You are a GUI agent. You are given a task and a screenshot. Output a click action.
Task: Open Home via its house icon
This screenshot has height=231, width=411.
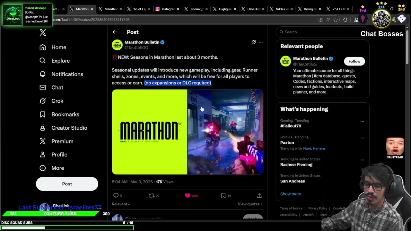tap(42, 47)
